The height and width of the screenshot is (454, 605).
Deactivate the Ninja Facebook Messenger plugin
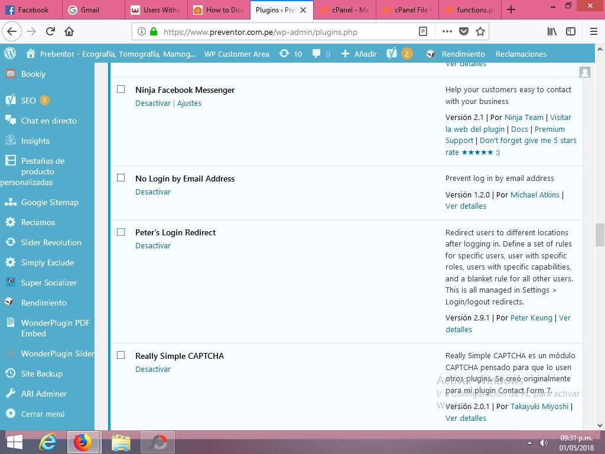click(x=153, y=103)
